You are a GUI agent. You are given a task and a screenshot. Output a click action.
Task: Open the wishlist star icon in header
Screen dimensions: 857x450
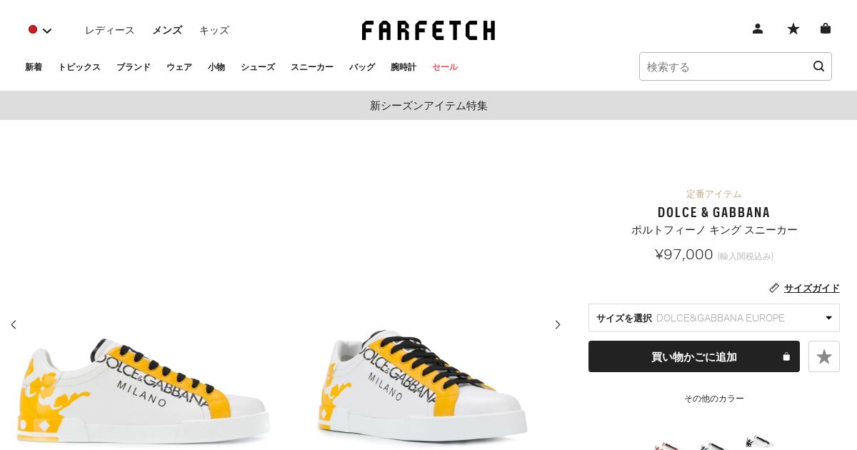[x=793, y=29]
